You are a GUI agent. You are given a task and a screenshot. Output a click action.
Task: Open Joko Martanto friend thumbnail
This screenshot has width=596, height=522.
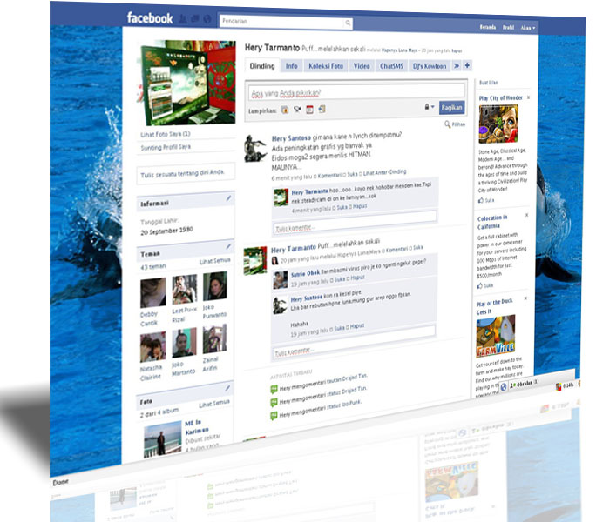(184, 343)
